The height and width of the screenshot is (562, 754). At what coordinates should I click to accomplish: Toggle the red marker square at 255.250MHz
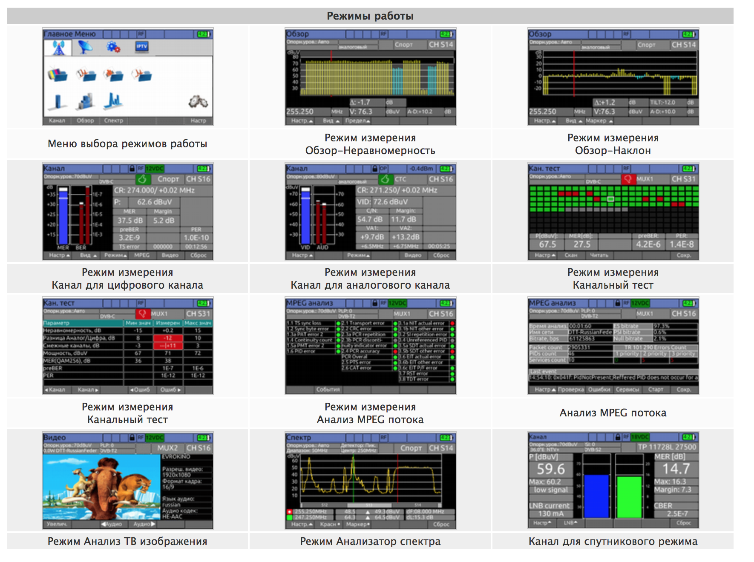point(290,511)
